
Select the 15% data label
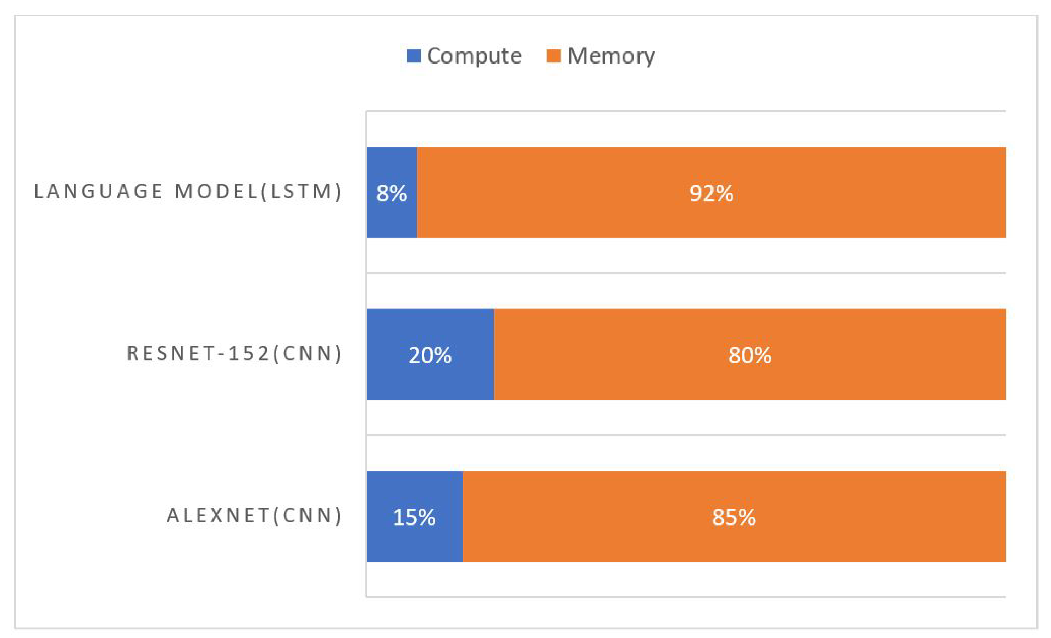click(414, 518)
